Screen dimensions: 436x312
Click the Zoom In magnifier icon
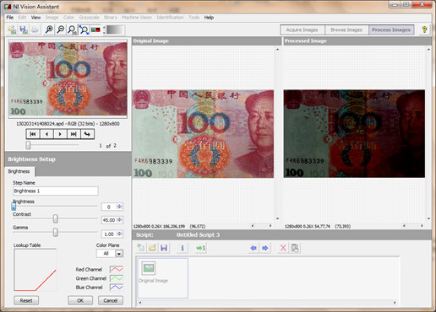coord(49,30)
